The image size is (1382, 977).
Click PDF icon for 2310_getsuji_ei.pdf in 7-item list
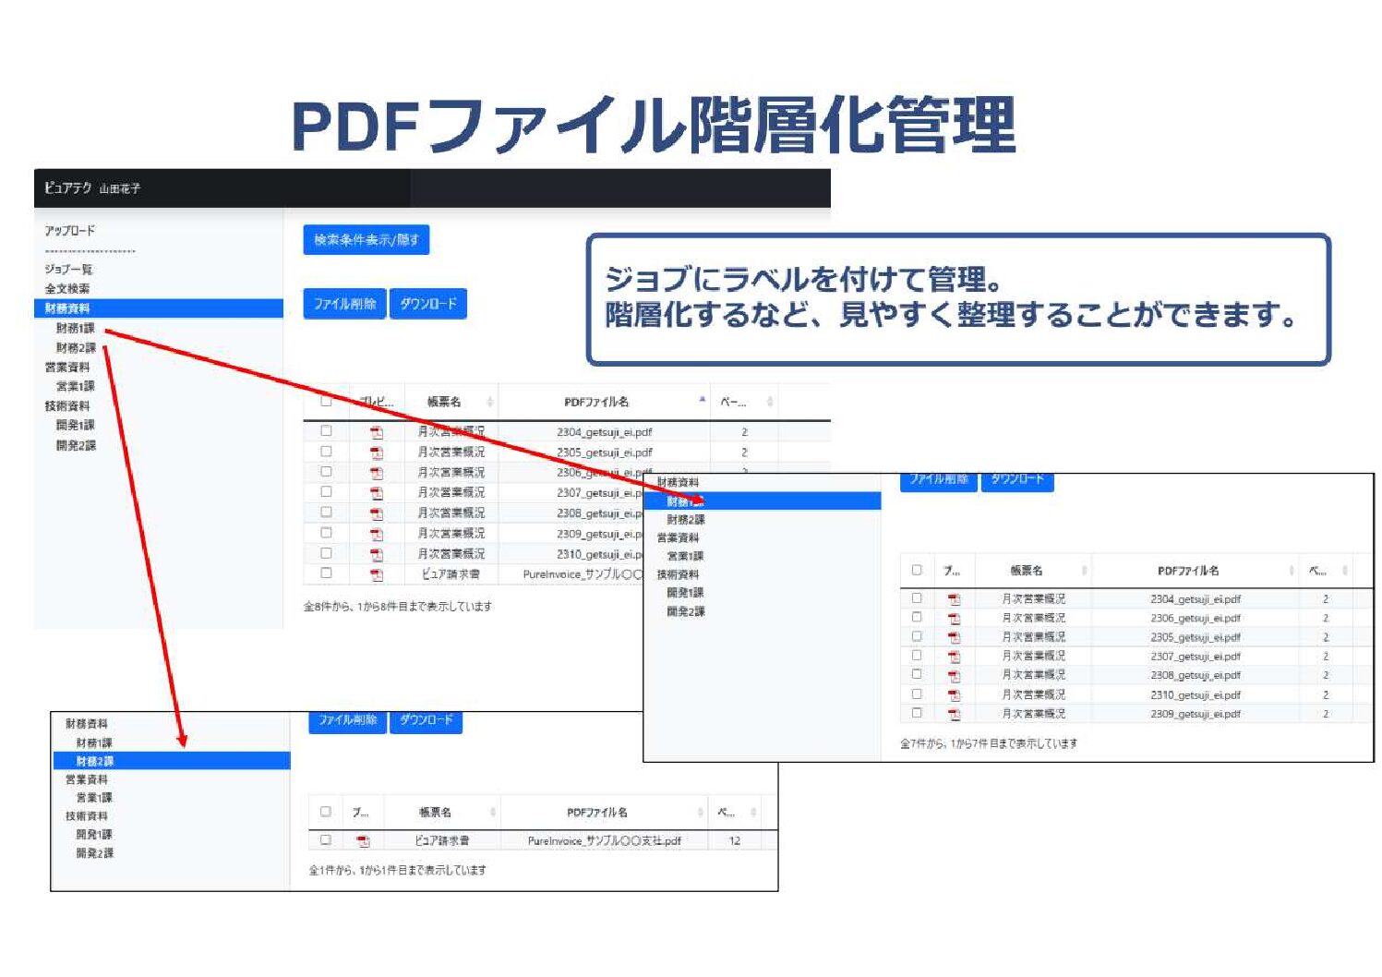954,695
